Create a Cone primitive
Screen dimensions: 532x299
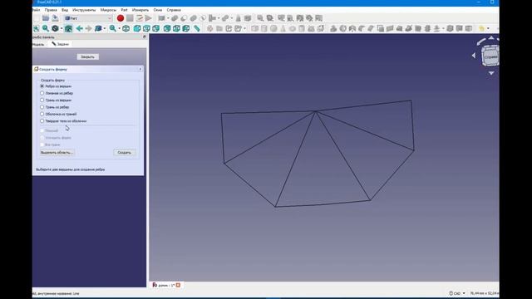pos(283,28)
